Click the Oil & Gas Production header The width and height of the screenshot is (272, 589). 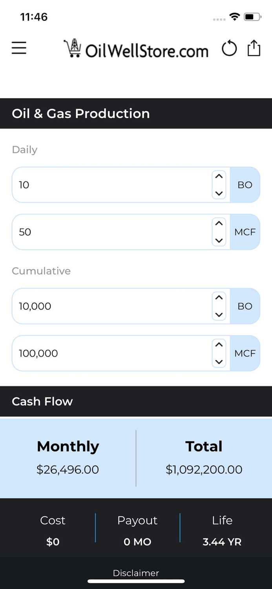point(81,113)
